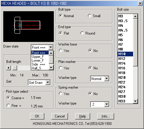Open the Info... button
The image size is (144, 129).
click(x=106, y=116)
